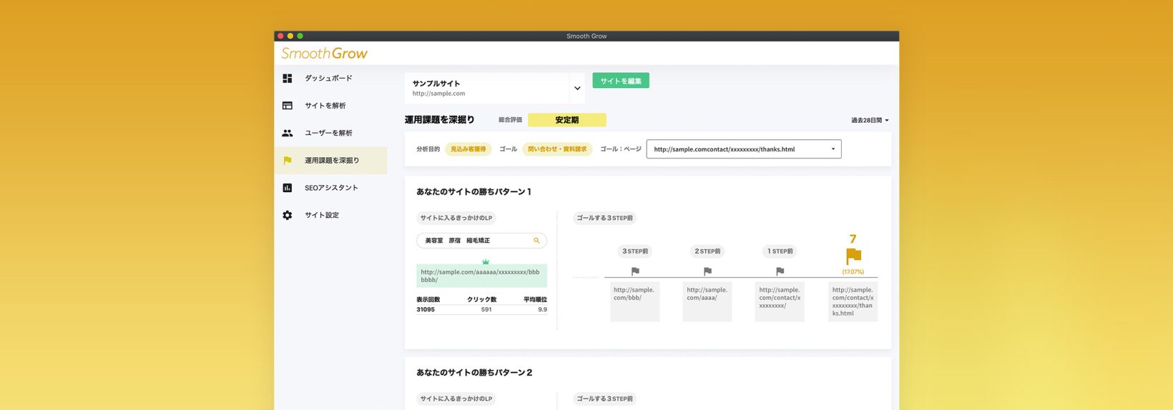Click the 分析目的 label
This screenshot has width=1173, height=410.
[428, 149]
